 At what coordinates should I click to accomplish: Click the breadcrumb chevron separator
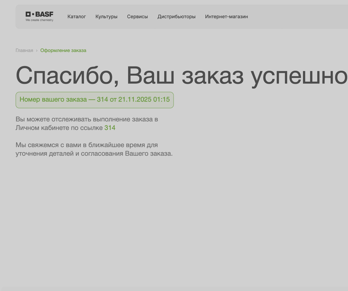37,50
